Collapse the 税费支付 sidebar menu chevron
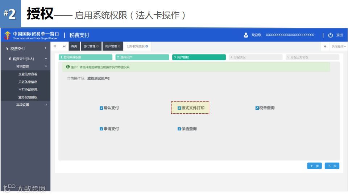348x195 pixels. [x=46, y=48]
